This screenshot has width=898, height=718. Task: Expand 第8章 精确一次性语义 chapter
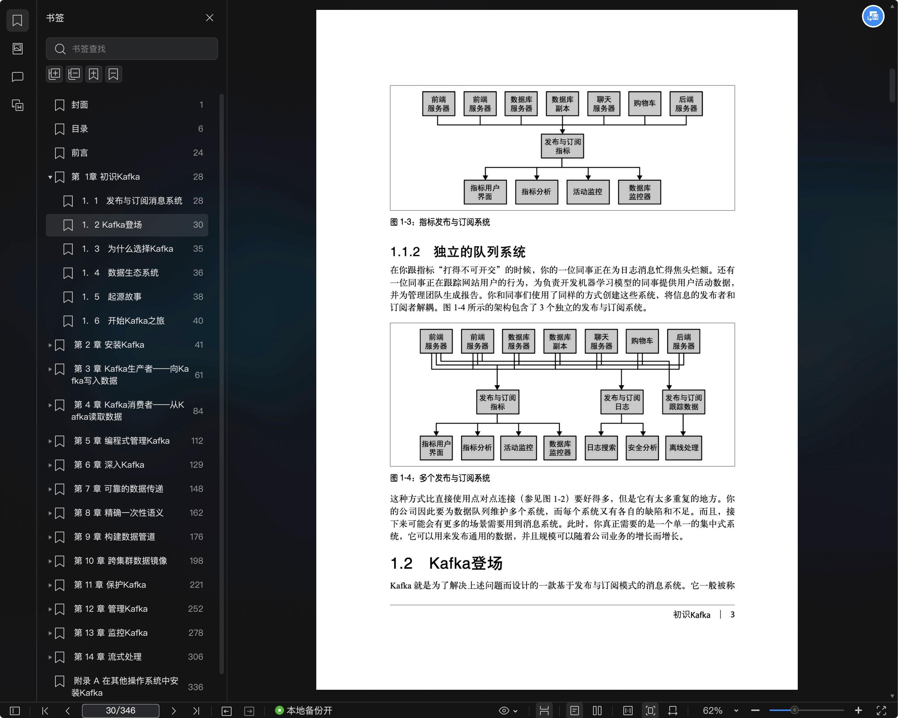[50, 513]
